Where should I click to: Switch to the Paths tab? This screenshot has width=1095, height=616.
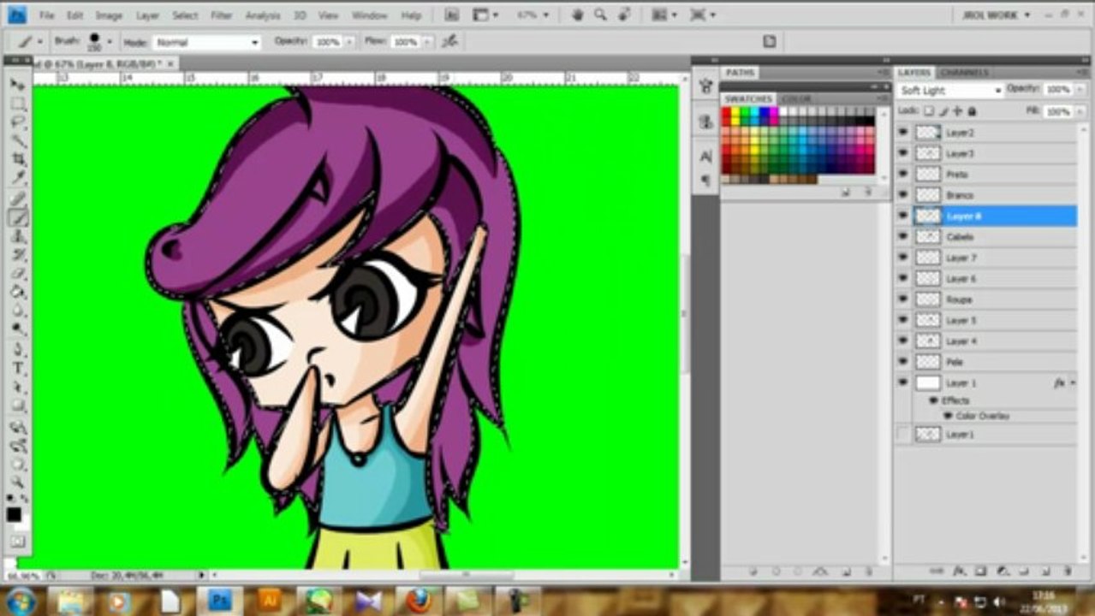[x=740, y=72]
